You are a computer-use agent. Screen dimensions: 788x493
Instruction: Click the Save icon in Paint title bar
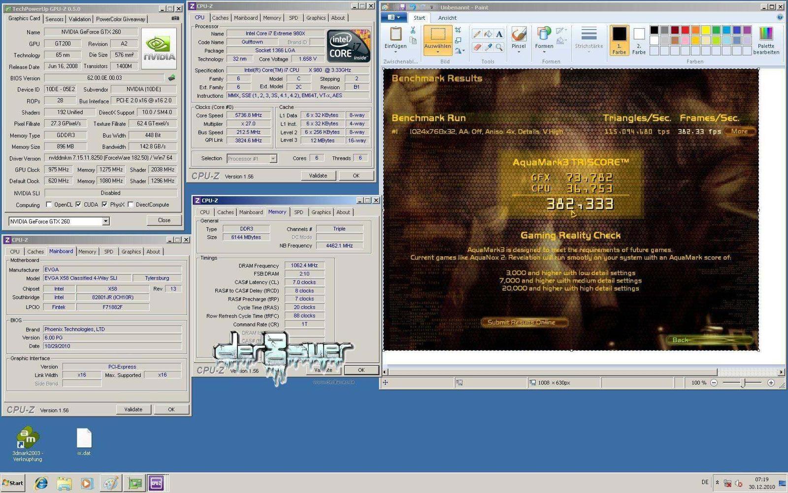[x=402, y=7]
